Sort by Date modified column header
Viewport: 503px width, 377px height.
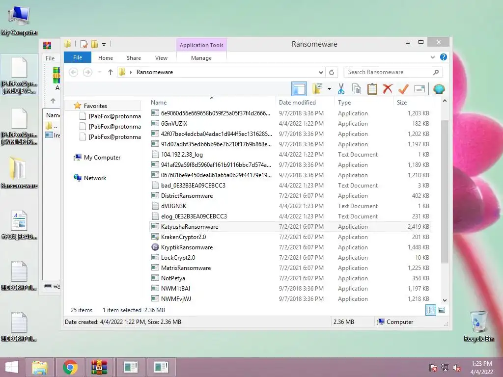coord(297,102)
